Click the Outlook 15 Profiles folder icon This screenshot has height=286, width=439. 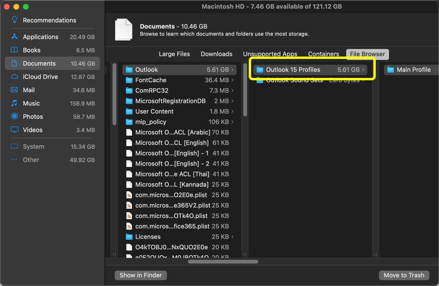coord(260,70)
